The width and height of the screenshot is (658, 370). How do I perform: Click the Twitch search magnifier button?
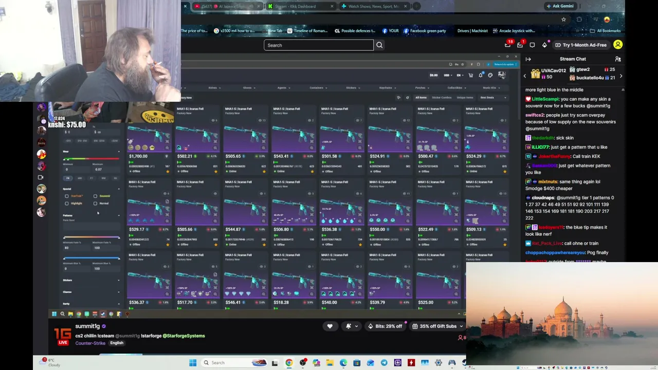tap(379, 45)
